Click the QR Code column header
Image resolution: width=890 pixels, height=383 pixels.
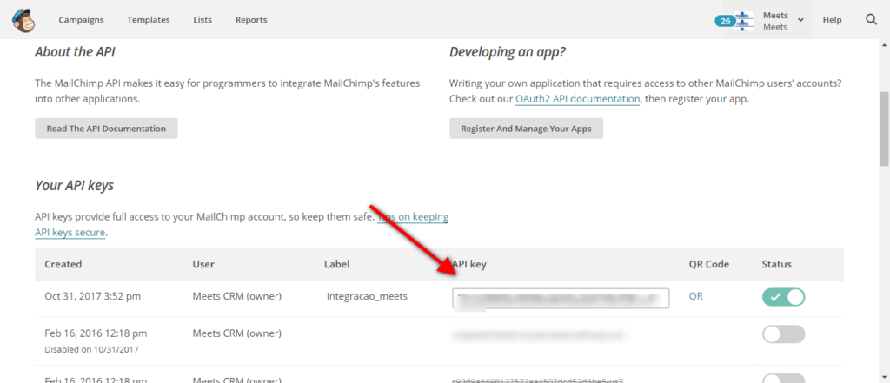[709, 264]
